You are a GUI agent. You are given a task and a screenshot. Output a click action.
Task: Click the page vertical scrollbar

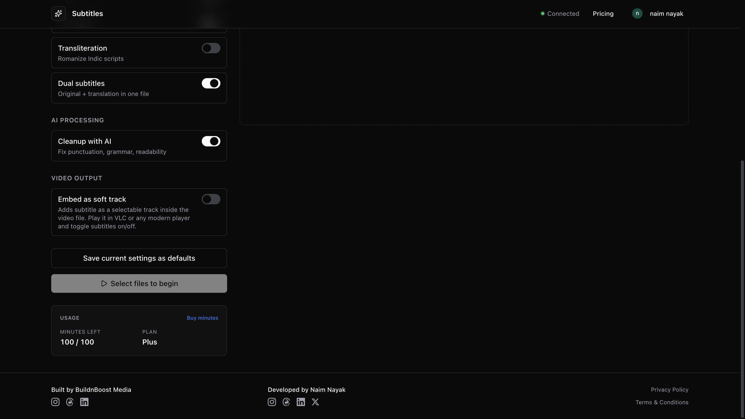pos(742,289)
